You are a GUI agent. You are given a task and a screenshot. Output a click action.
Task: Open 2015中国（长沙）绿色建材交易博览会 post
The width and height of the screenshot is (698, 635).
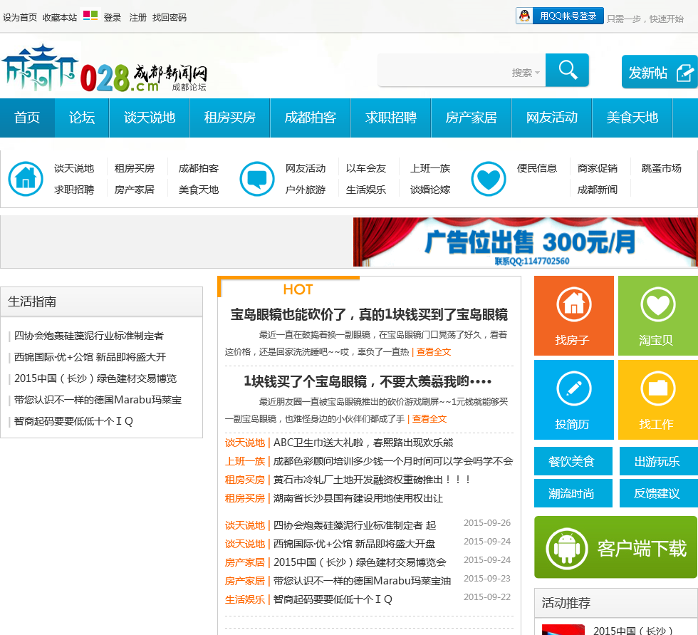pos(360,562)
